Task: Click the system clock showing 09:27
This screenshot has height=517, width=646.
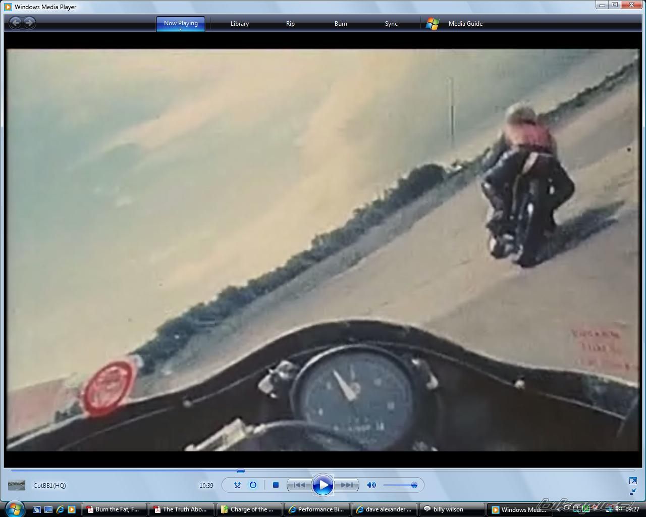Action: 632,509
